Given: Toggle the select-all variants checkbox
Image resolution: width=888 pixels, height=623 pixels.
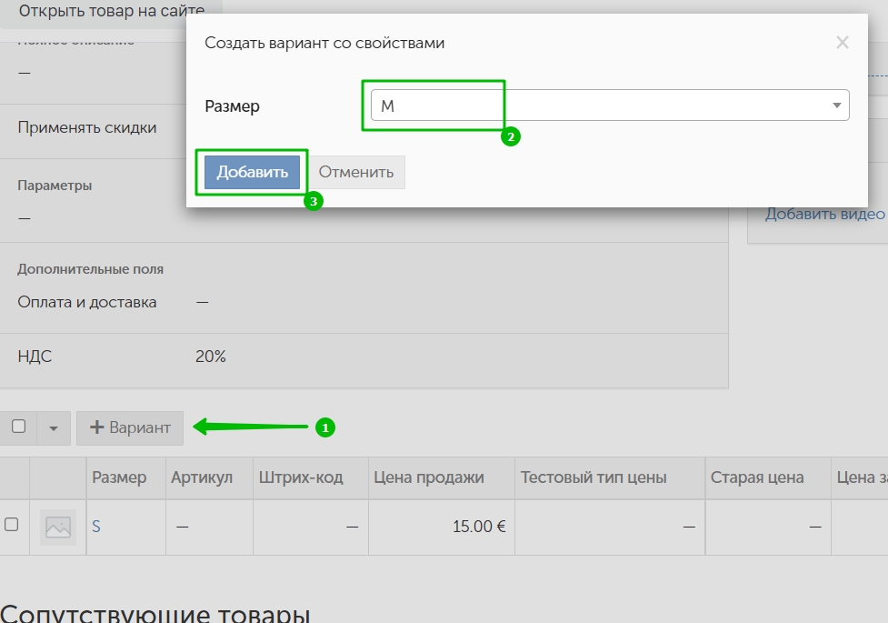Looking at the screenshot, I should coord(18,427).
